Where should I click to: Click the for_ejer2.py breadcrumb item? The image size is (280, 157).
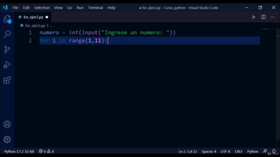click(x=35, y=26)
